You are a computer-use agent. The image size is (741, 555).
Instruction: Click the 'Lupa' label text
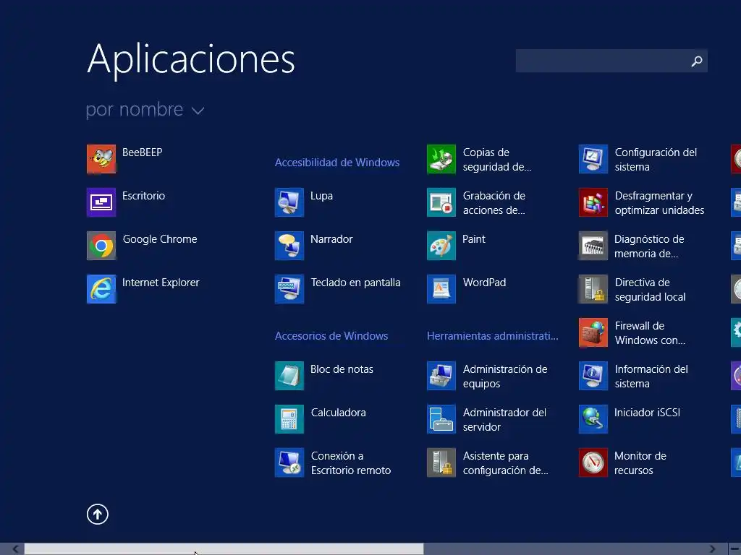coord(322,196)
